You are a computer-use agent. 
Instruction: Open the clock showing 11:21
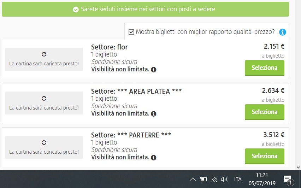pyautogui.click(x=262, y=179)
